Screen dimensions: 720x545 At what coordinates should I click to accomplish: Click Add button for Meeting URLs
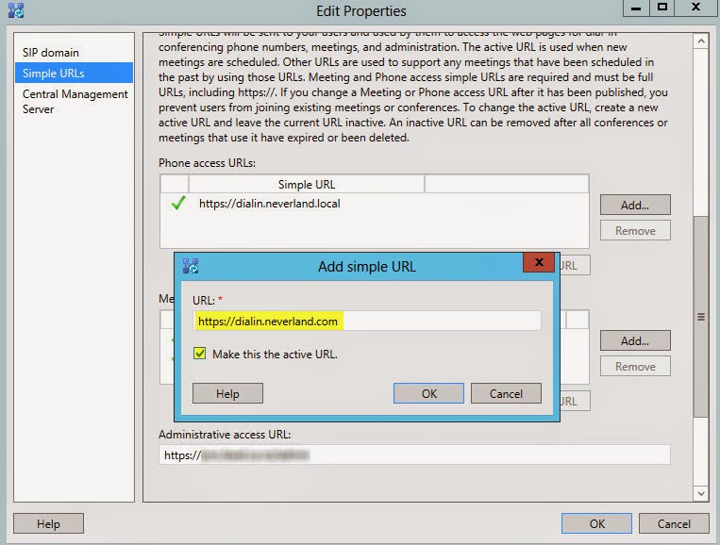pos(634,340)
